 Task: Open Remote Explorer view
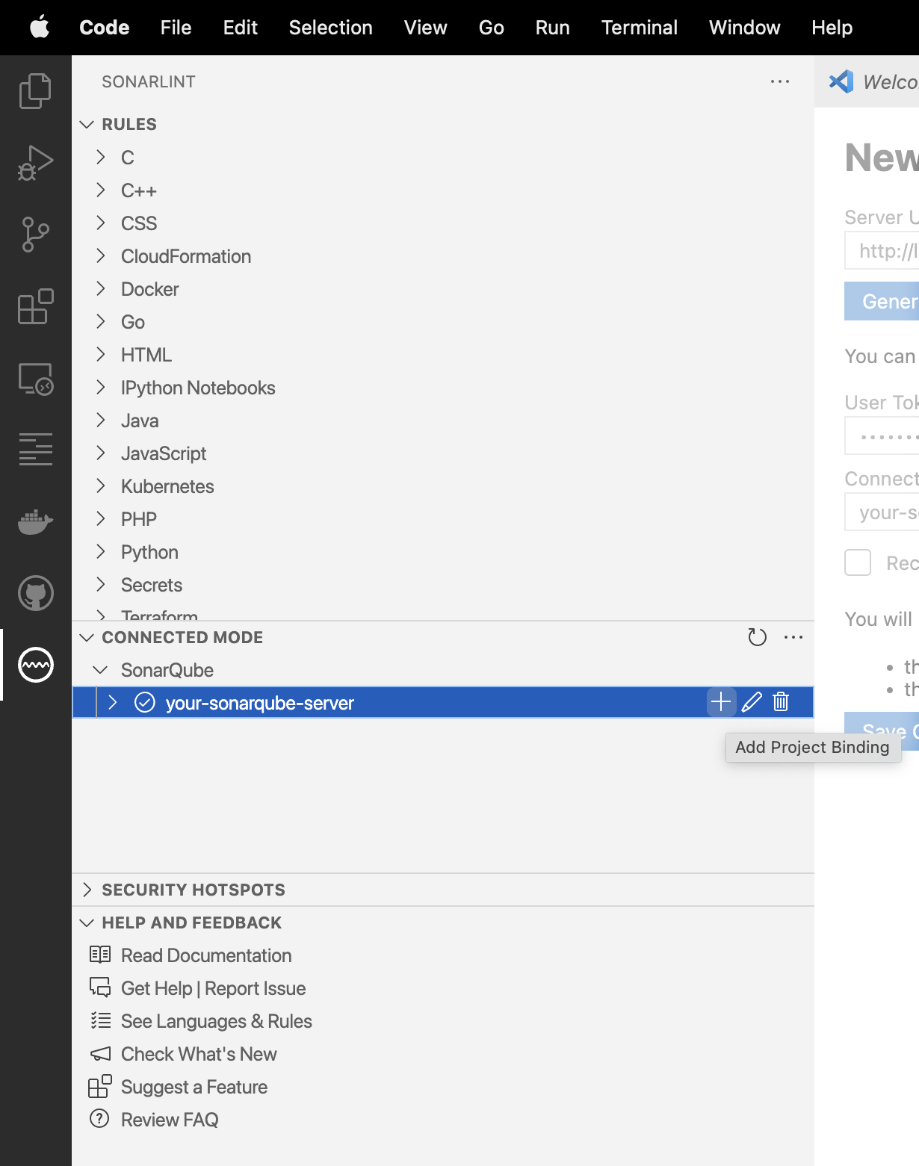click(x=35, y=379)
